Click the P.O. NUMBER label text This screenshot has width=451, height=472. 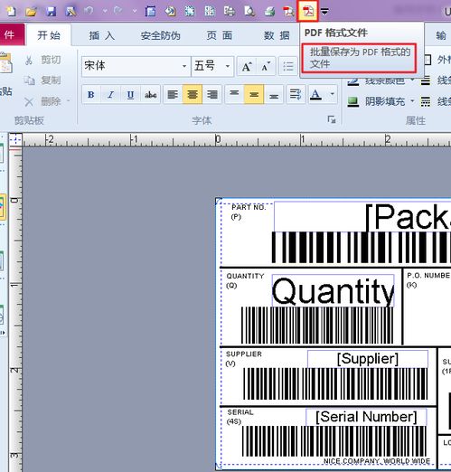[428, 276]
